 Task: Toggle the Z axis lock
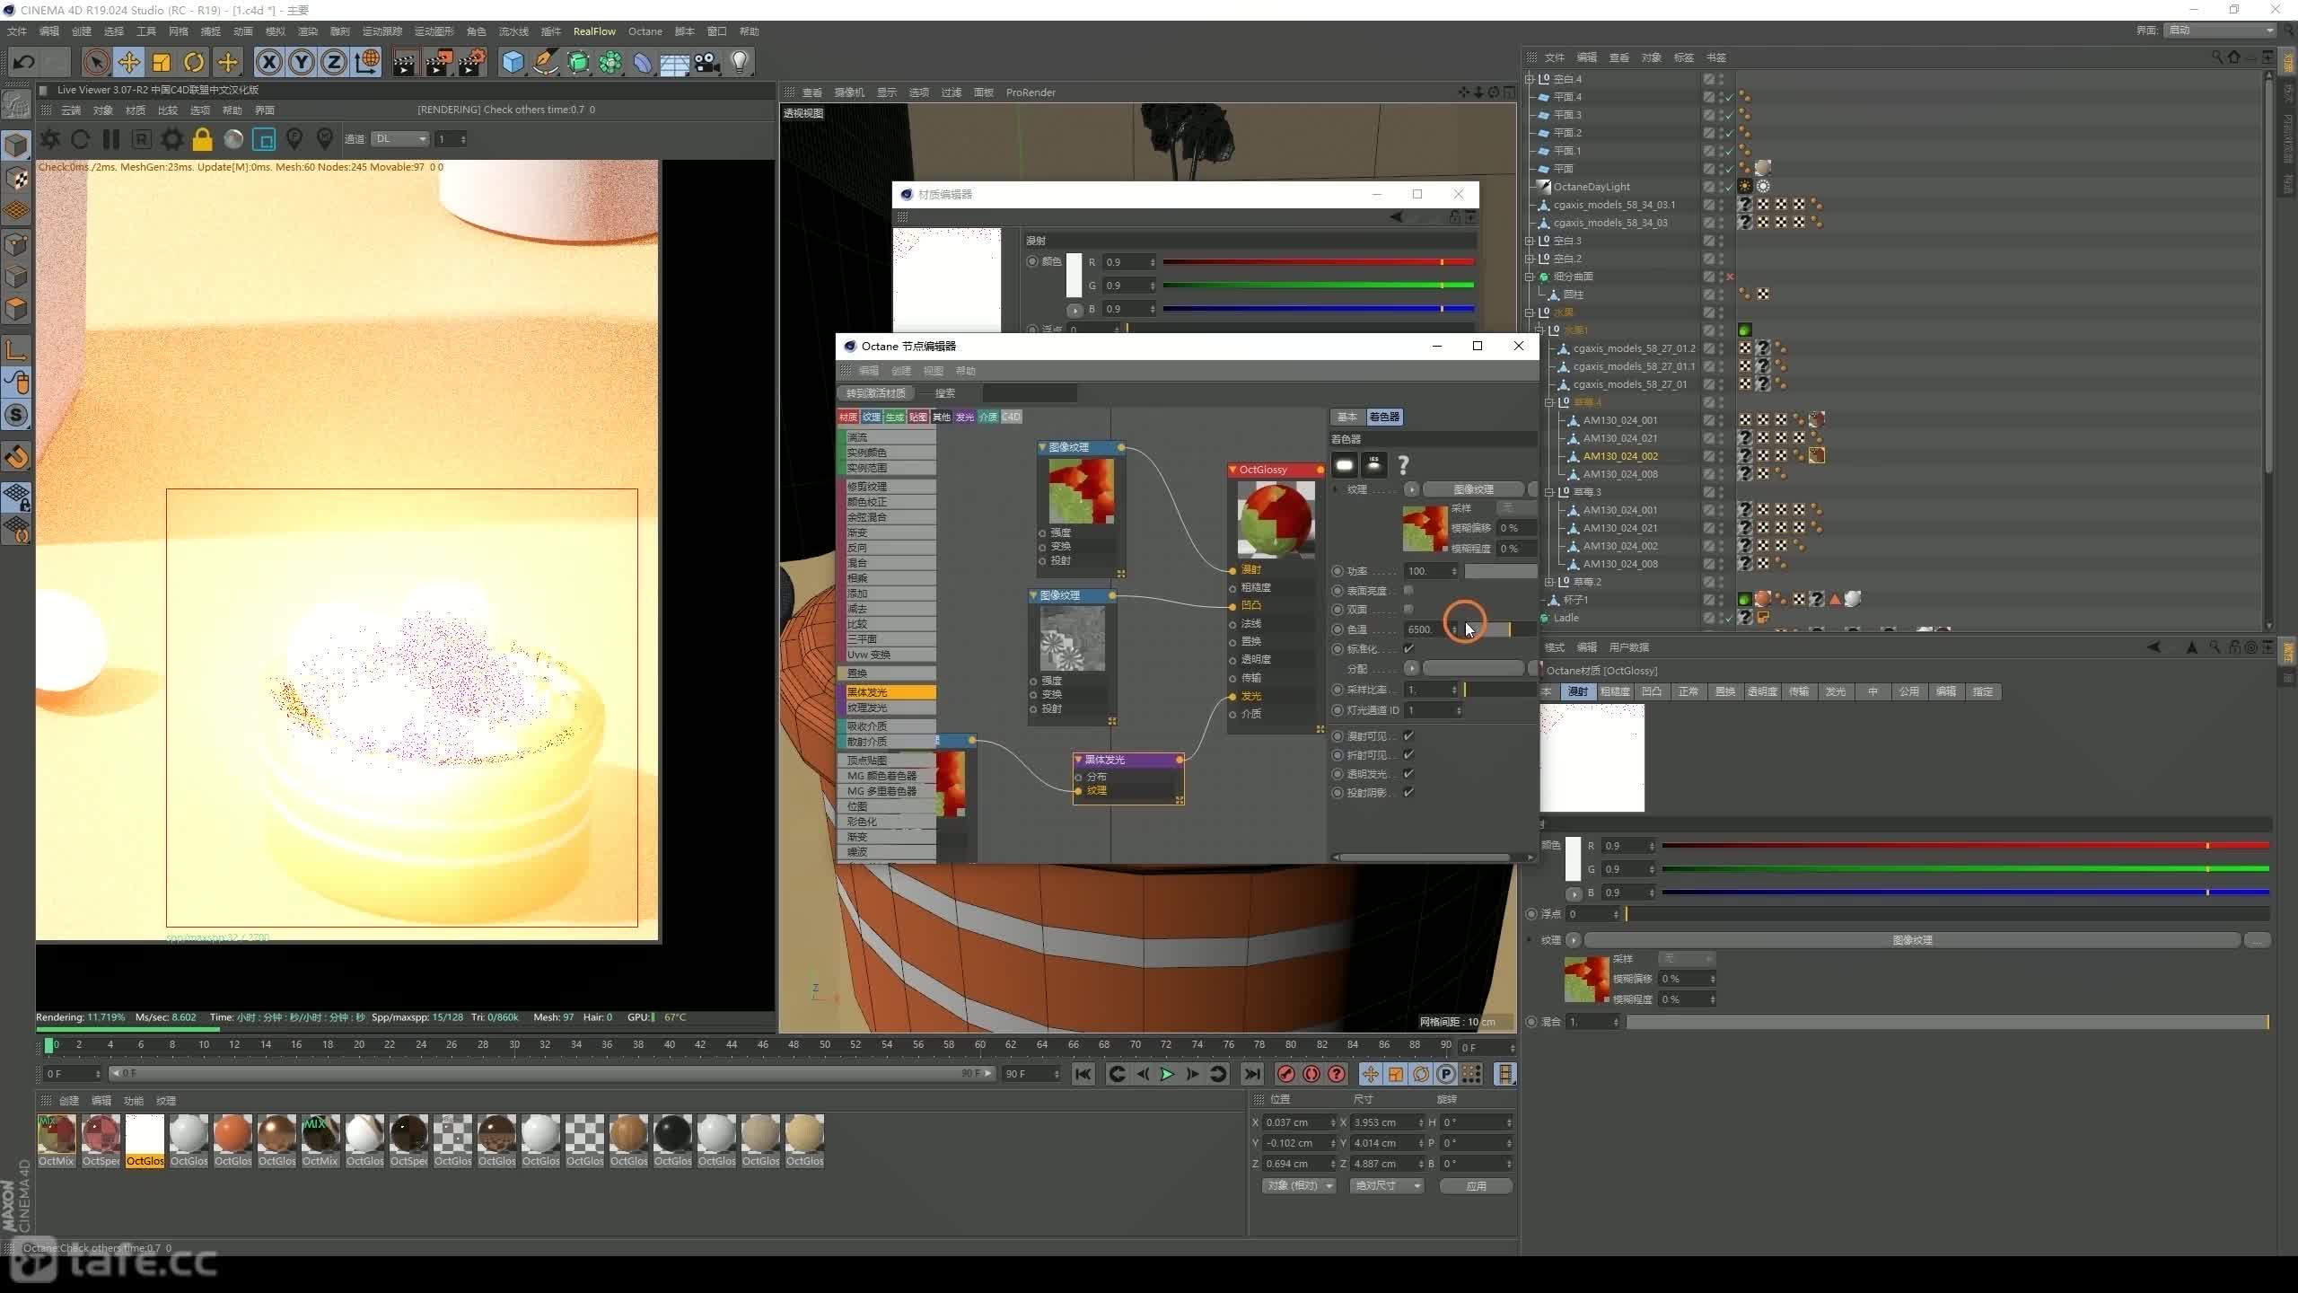pyautogui.click(x=334, y=62)
